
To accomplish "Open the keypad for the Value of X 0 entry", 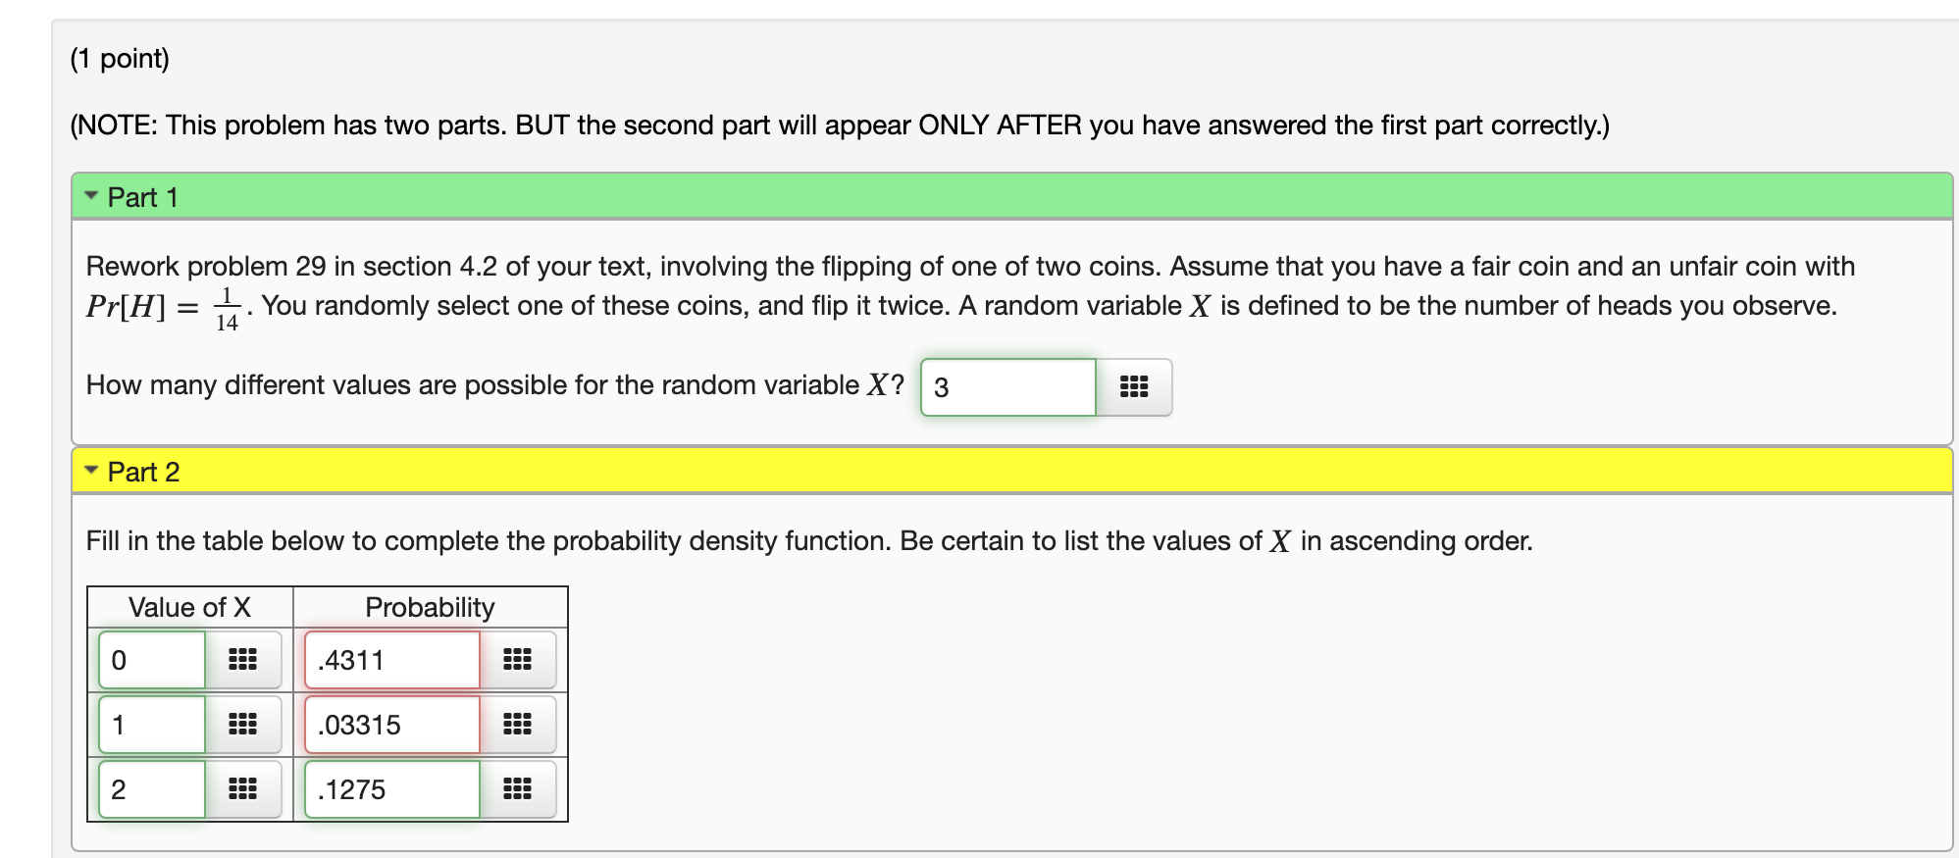I will tap(243, 659).
